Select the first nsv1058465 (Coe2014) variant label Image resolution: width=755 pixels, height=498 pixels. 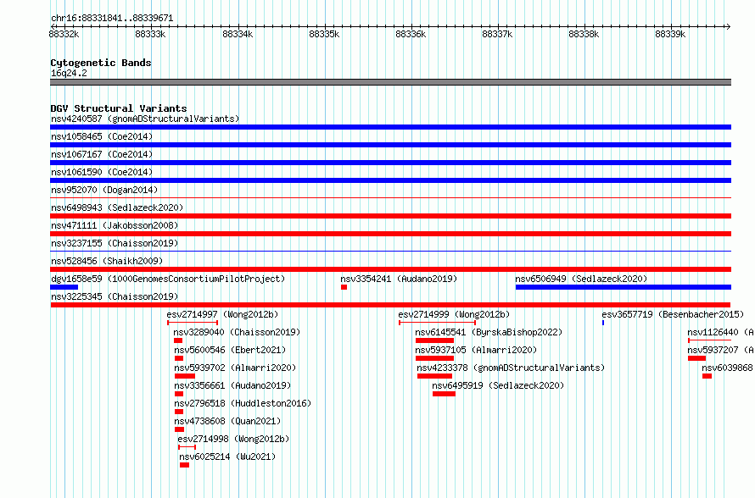(102, 136)
